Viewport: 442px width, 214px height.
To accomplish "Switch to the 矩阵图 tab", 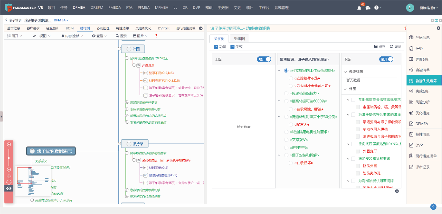I will click(241, 39).
